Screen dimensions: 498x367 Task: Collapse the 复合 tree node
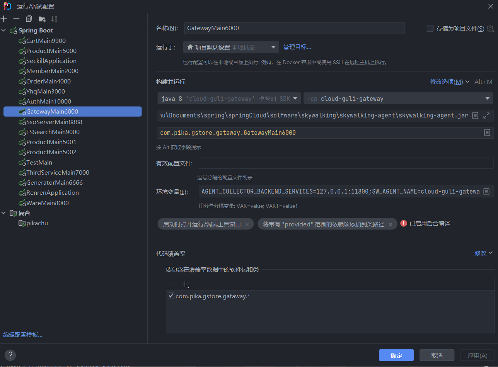[x=4, y=213]
